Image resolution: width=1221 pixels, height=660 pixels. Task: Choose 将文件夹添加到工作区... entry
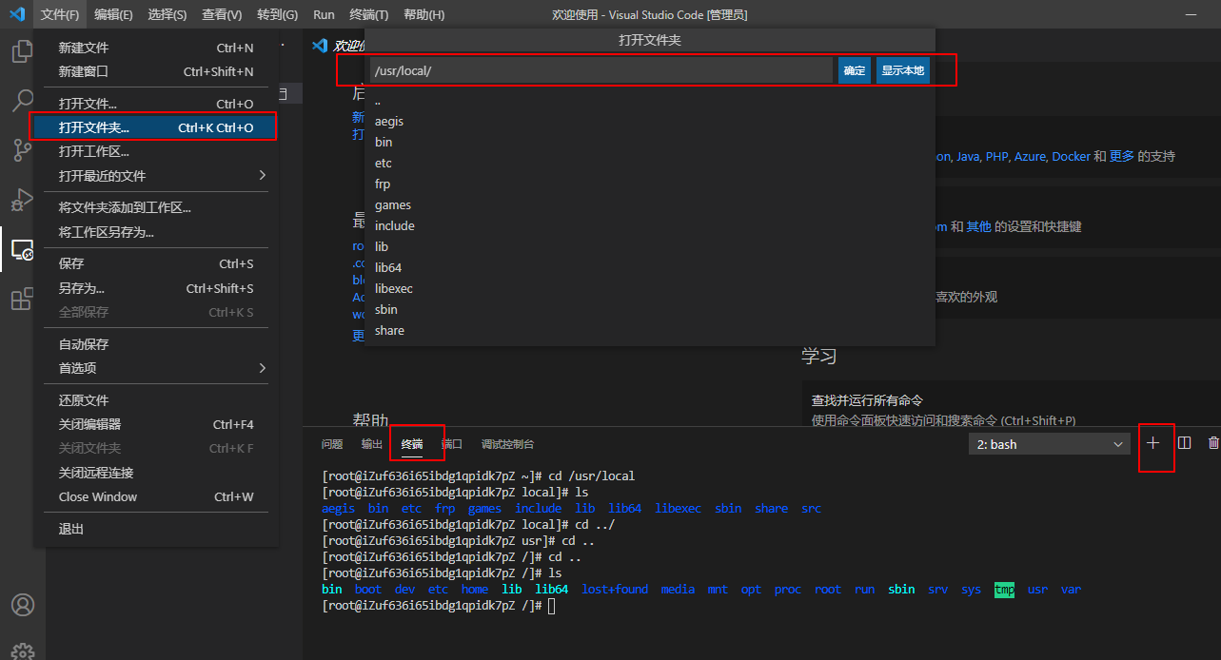coord(157,207)
